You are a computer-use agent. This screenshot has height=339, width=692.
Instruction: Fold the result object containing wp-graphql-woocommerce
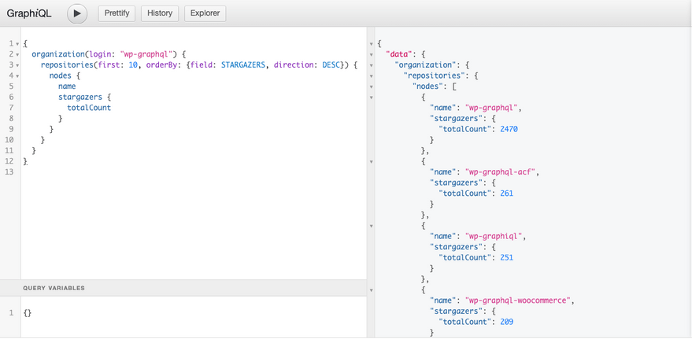(x=371, y=289)
